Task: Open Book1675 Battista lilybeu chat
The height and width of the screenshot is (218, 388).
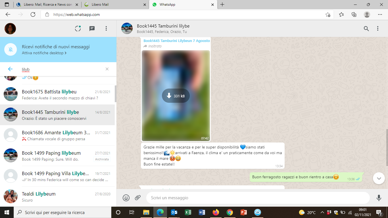Action: 57,95
